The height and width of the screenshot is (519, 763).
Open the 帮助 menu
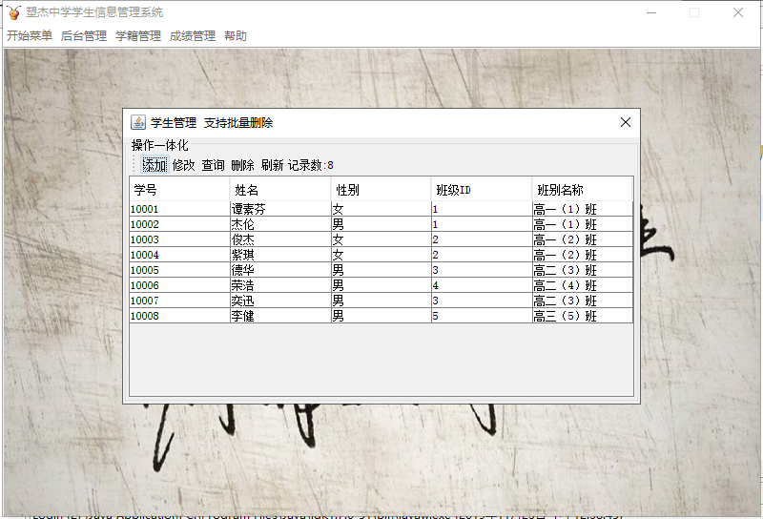(x=236, y=36)
